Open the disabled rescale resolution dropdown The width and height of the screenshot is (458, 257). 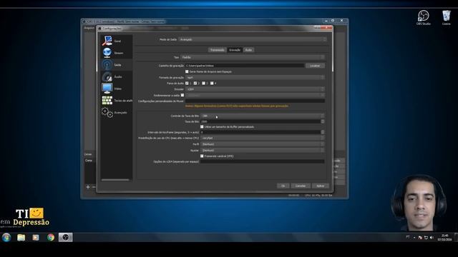click(x=255, y=95)
